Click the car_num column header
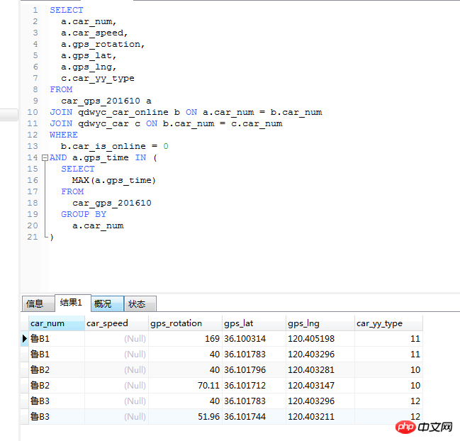Image resolution: width=460 pixels, height=441 pixels. (57, 323)
